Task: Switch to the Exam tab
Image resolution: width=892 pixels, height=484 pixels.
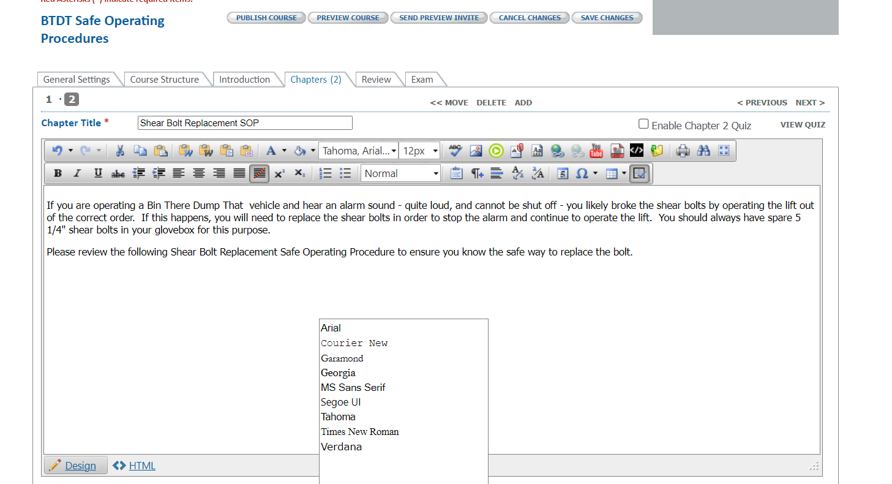Action: (x=421, y=79)
